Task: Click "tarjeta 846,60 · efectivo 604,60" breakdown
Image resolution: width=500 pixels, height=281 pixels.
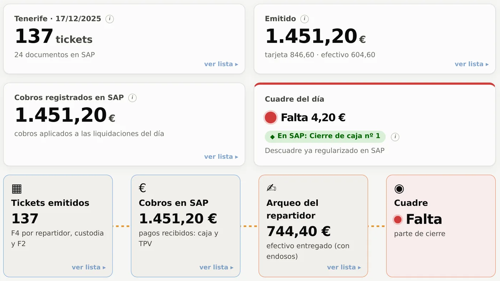Action: pyautogui.click(x=320, y=55)
